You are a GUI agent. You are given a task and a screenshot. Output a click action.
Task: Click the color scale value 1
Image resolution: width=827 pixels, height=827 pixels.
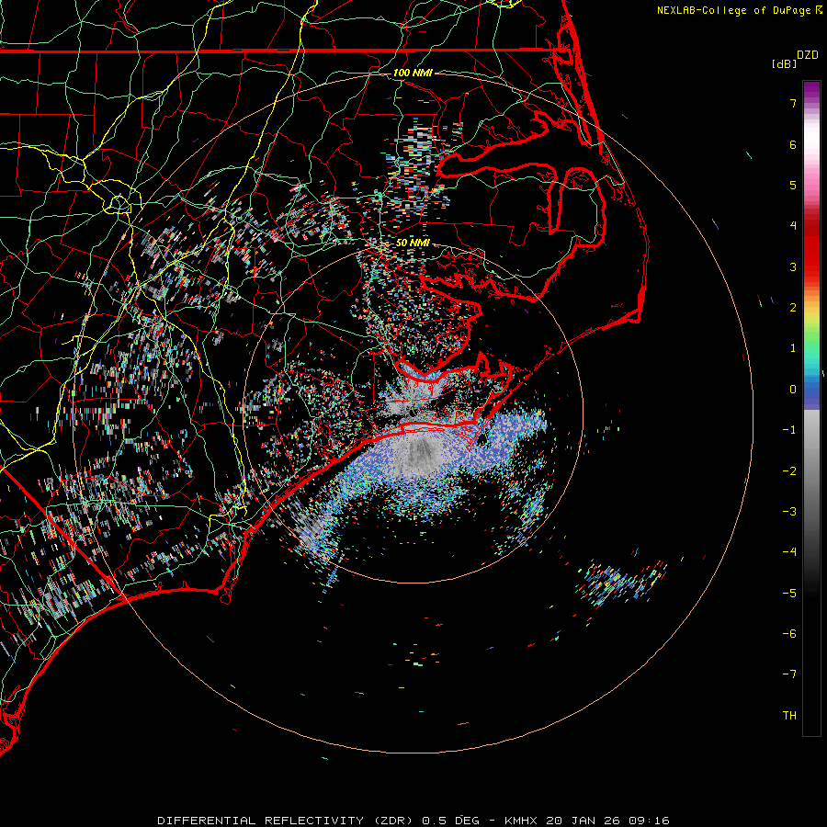pyautogui.click(x=793, y=348)
